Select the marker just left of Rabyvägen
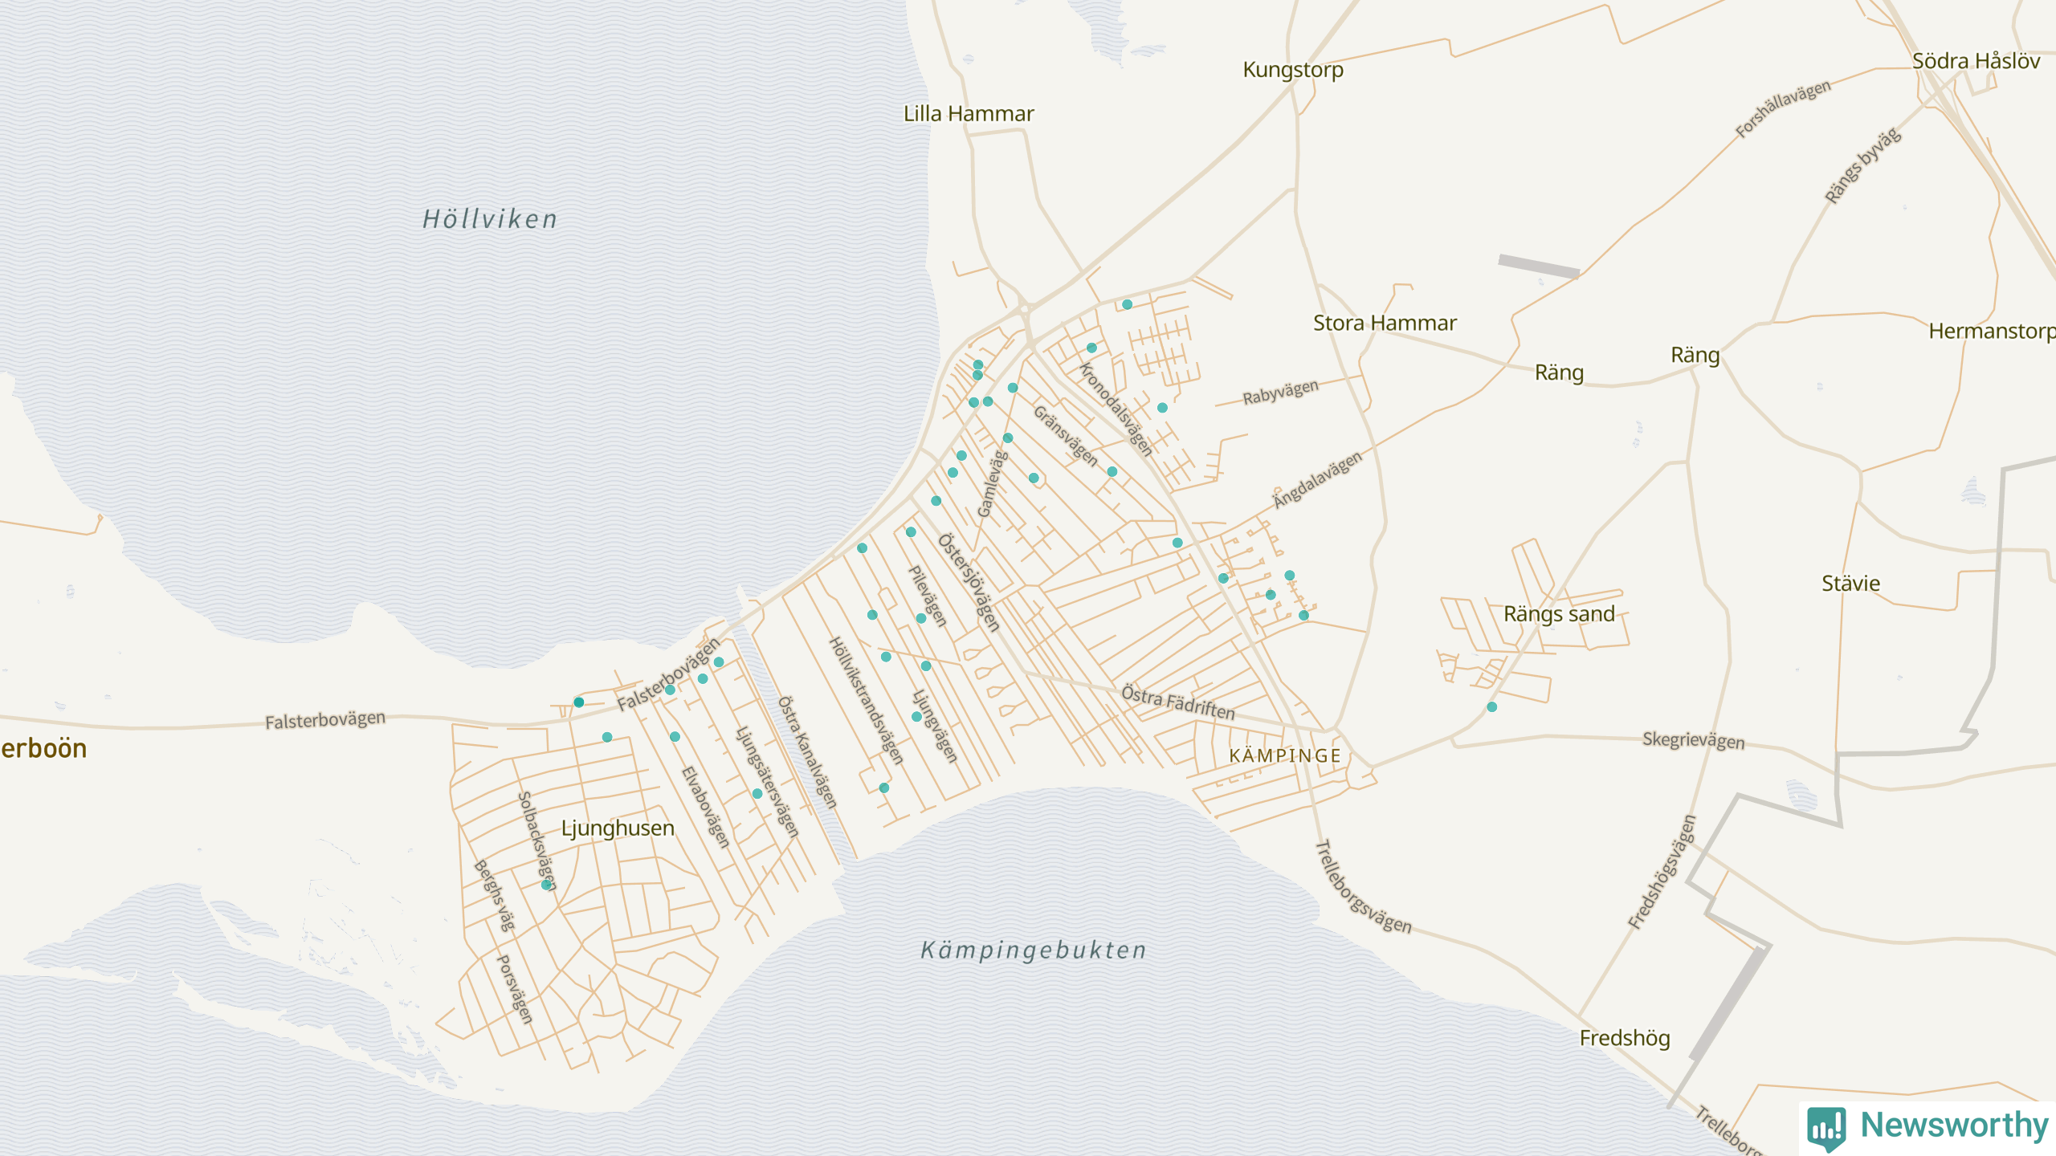 coord(1162,408)
